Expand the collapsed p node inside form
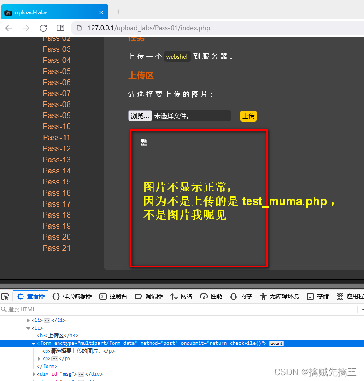The image size is (364, 381). [x=39, y=358]
